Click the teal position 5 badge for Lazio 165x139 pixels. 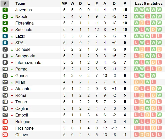point(5,36)
